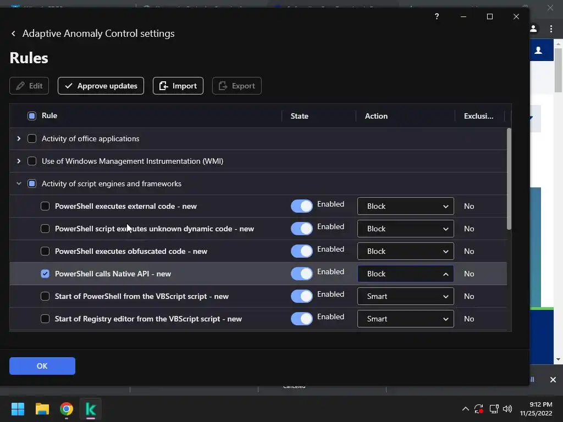
Task: Import rules from file
Action: (x=178, y=86)
